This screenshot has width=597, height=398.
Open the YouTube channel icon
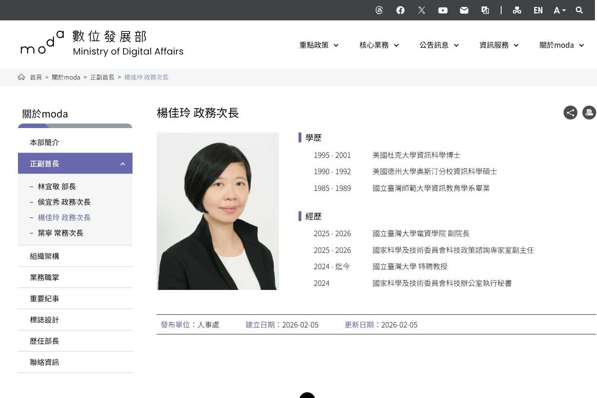(443, 10)
